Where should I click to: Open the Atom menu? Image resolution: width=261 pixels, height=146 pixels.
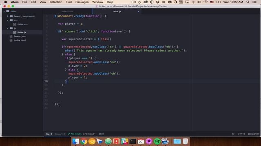(15, 2)
